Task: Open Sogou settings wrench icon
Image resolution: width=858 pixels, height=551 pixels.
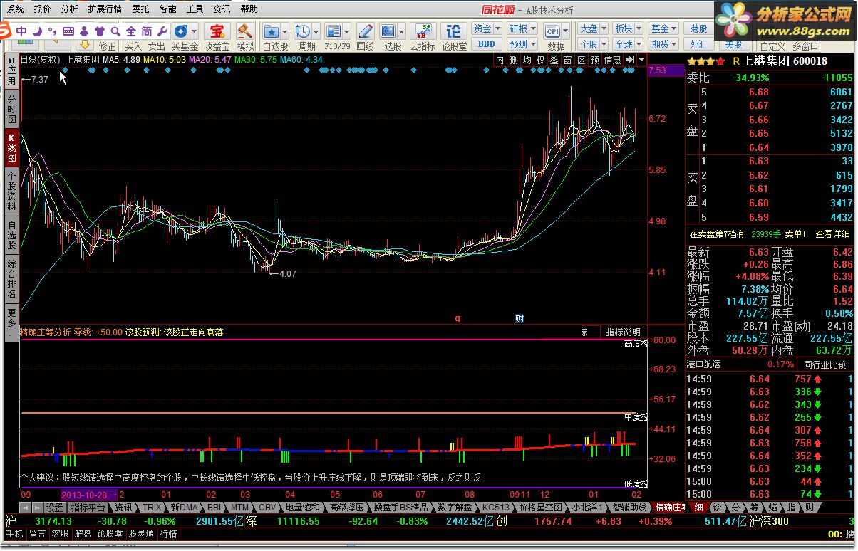Action: [162, 31]
